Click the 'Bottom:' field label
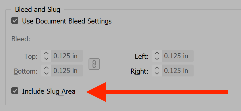This screenshot has height=111, width=241. pos(26,71)
